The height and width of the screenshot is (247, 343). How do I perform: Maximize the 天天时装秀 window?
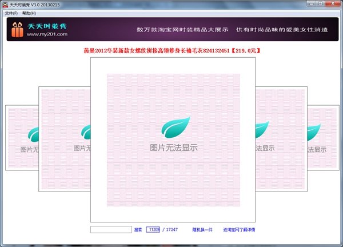point(321,3)
